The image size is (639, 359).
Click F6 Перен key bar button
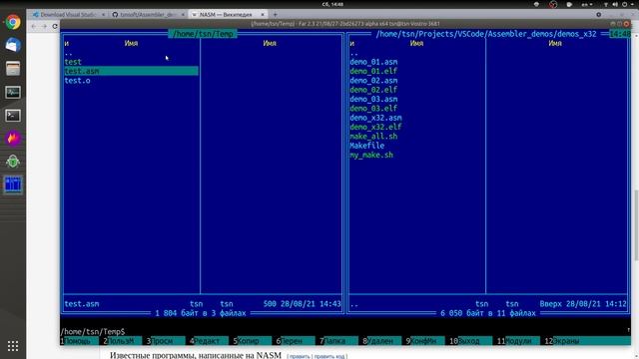pos(296,341)
